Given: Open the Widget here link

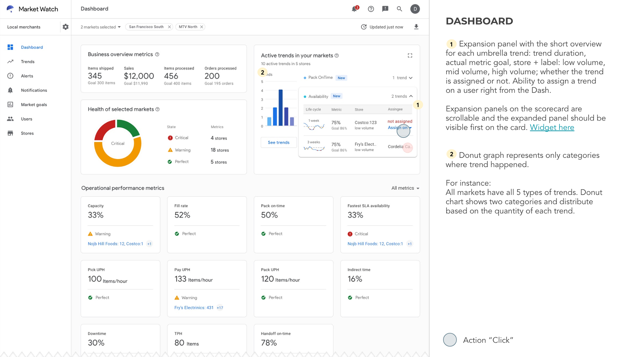Looking at the screenshot, I should tap(552, 127).
